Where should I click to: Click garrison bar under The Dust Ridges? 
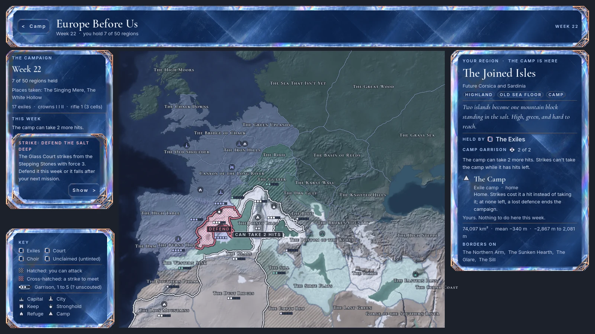coord(234,298)
